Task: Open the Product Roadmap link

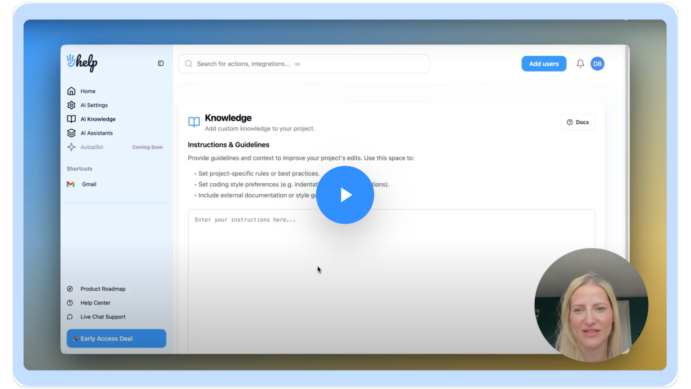Action: click(103, 289)
